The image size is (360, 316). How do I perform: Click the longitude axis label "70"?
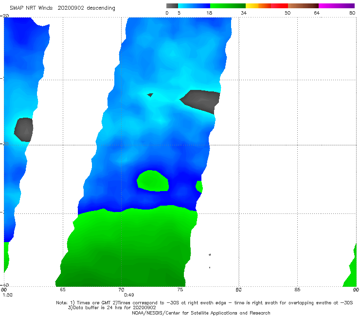121,290
